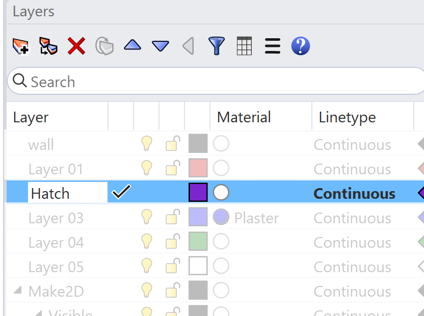Screen dimensions: 424x316
Task: Collapse the Visible sublayer triangle
Action: [x=39, y=312]
